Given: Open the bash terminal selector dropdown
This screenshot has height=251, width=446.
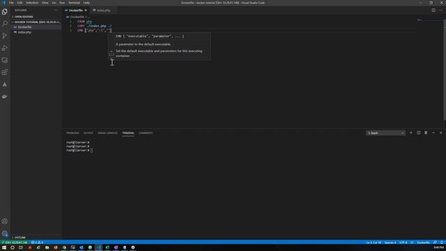Looking at the screenshot, I should click(x=385, y=133).
